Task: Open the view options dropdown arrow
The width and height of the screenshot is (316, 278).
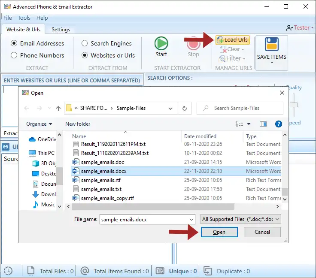Action: pyautogui.click(x=249, y=124)
